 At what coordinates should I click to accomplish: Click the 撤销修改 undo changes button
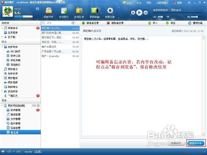176,143
